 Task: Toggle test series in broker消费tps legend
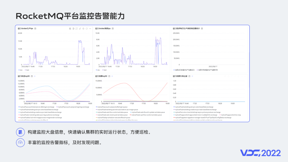104,70
